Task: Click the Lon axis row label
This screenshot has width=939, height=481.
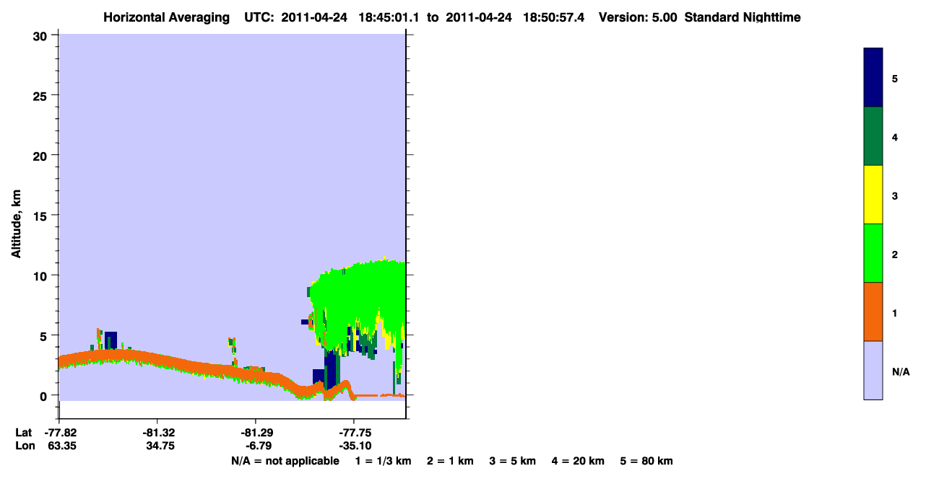Action: [x=25, y=446]
